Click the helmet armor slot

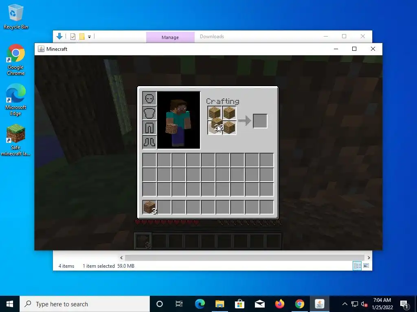[x=149, y=98]
